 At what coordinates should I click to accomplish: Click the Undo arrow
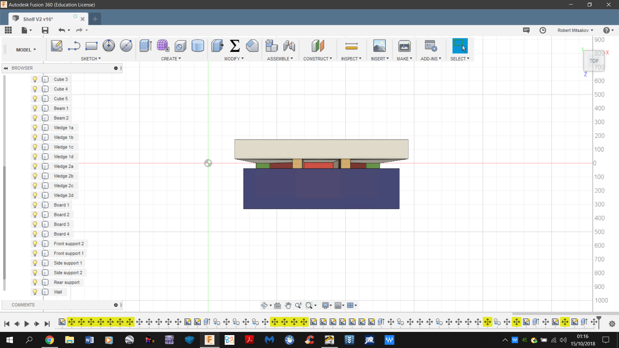tap(62, 30)
